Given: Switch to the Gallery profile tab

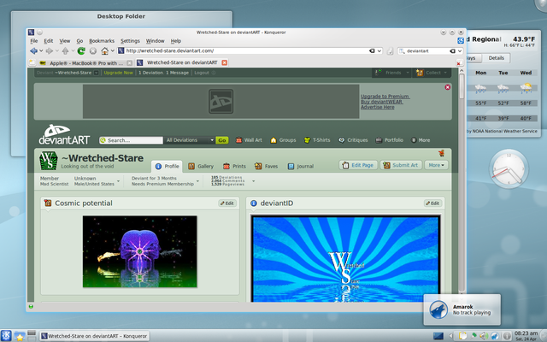Looking at the screenshot, I should [x=201, y=166].
